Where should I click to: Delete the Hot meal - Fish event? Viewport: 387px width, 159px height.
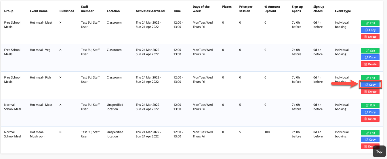pos(370,91)
